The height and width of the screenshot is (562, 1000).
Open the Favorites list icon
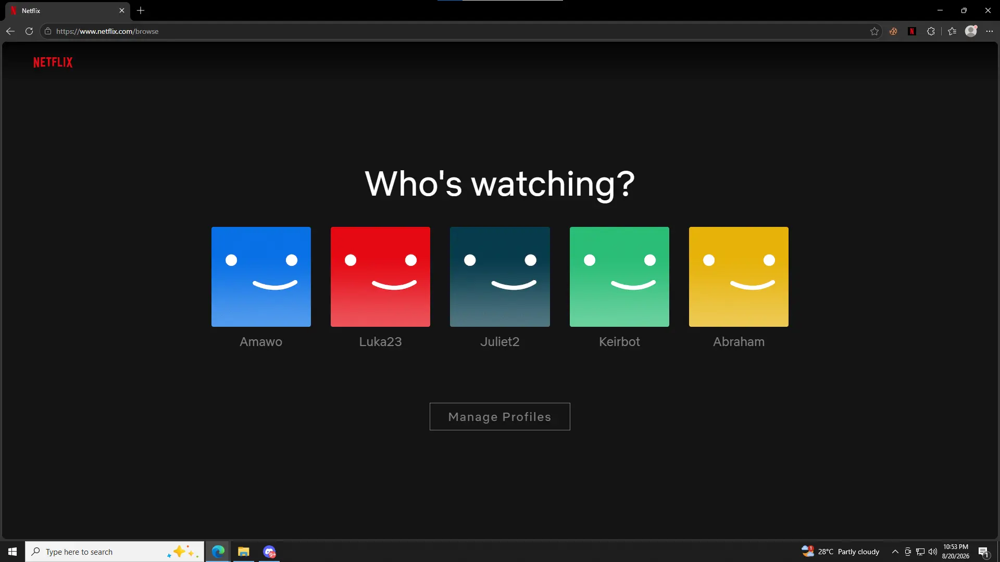click(952, 31)
